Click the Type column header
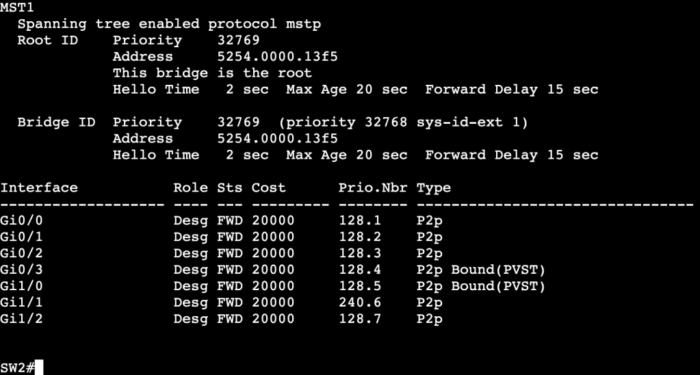The image size is (700, 375). point(434,187)
